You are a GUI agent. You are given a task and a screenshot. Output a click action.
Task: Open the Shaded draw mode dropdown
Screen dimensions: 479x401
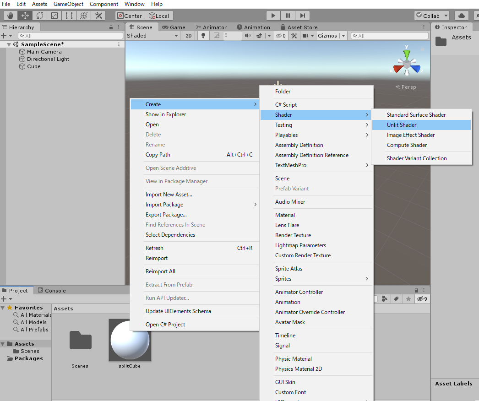152,36
